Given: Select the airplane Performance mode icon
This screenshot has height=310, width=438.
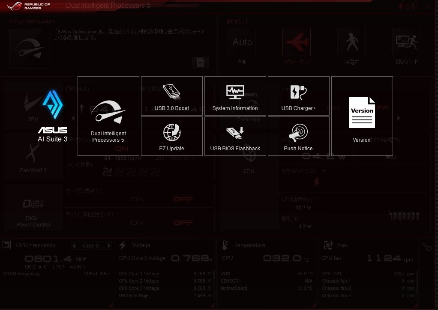Looking at the screenshot, I should pyautogui.click(x=297, y=42).
